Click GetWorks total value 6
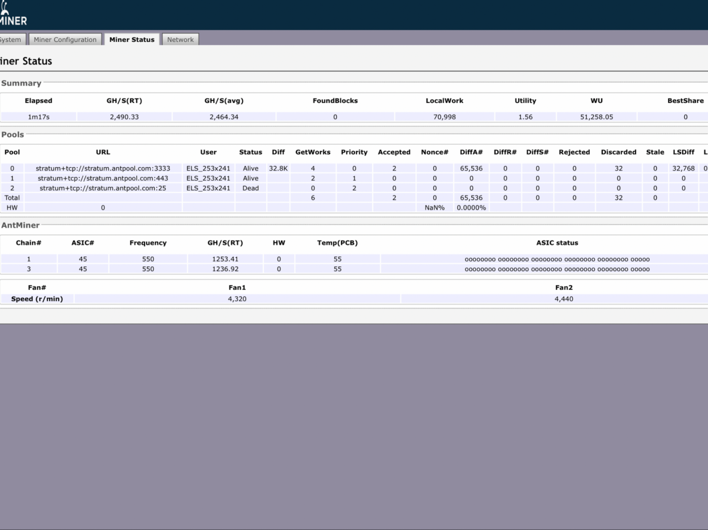 [x=313, y=198]
